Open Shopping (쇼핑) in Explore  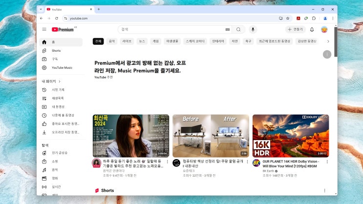(x=61, y=162)
